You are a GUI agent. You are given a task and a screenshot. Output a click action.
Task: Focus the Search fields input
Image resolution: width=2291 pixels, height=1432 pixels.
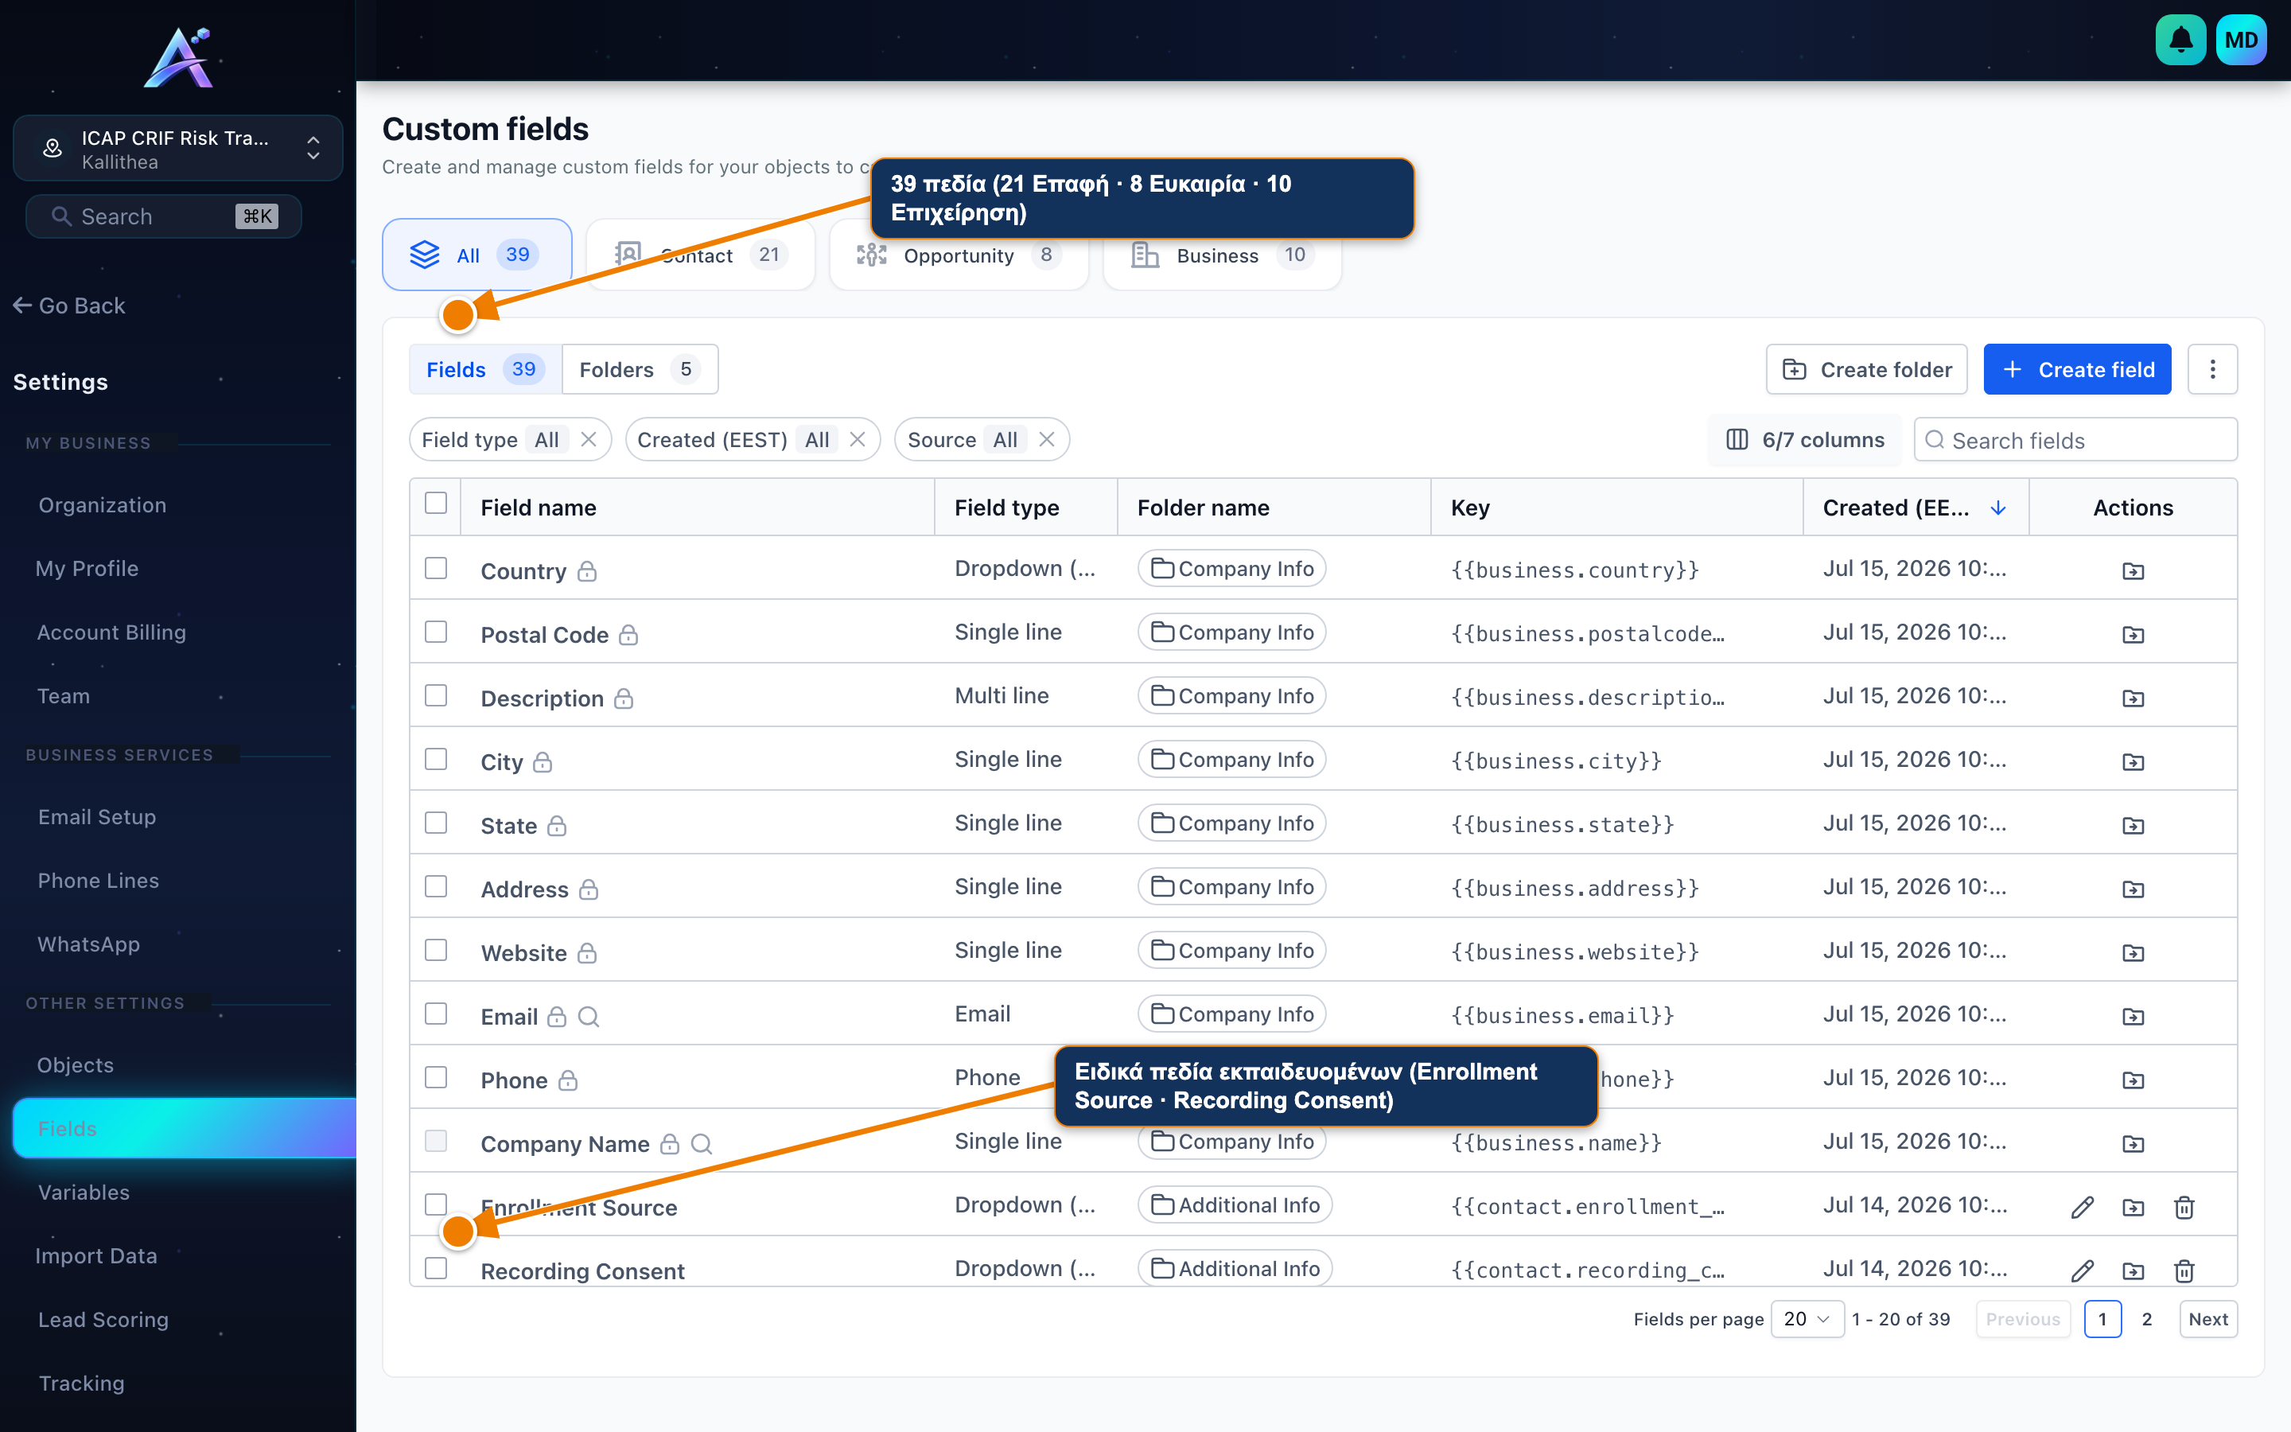coord(2075,441)
